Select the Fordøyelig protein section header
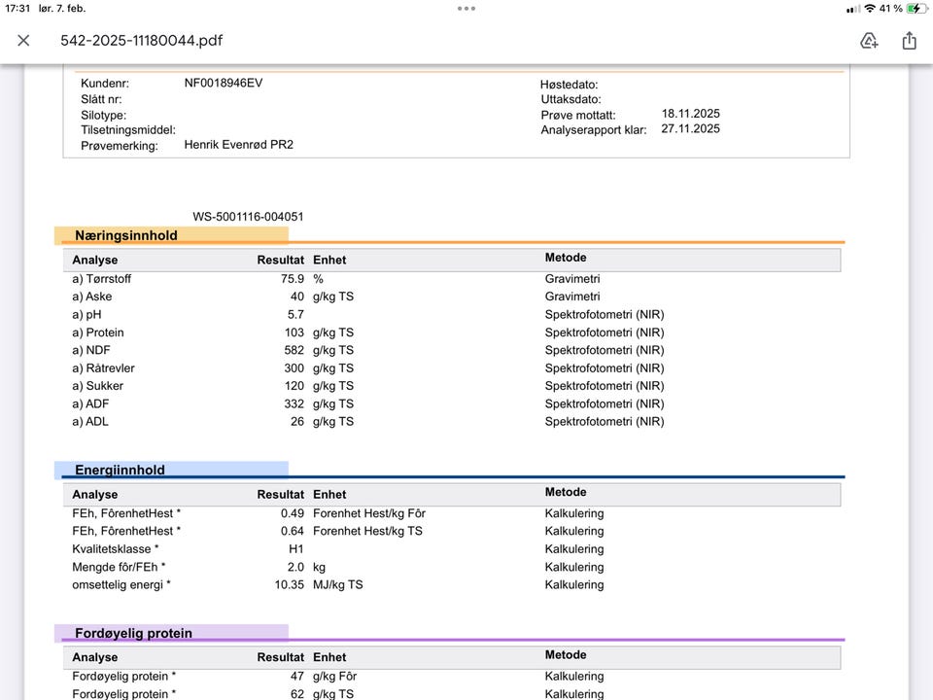This screenshot has width=933, height=700. 133,633
